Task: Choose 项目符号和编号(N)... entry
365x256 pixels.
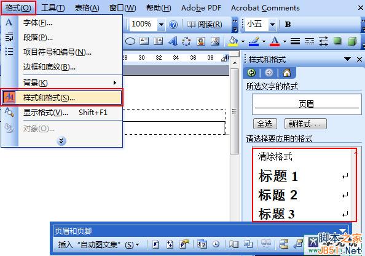Action: 61,52
